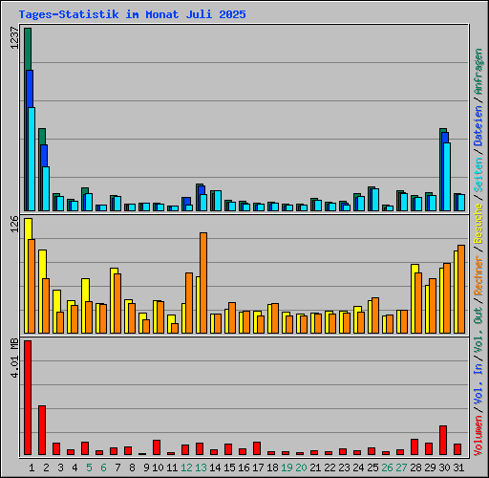Click the cyan Seiten bar for day 1

[x=32, y=159]
